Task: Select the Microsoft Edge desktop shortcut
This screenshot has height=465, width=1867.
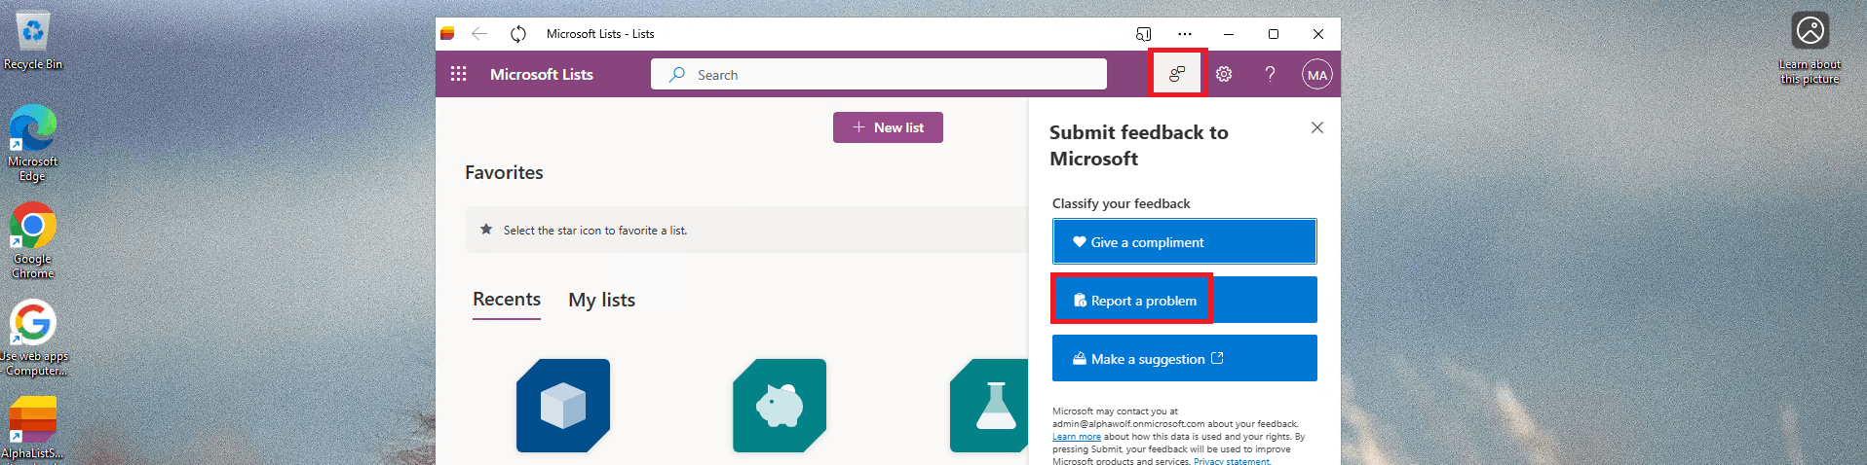Action: (33, 143)
